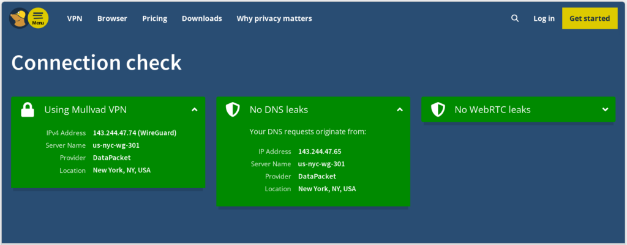Collapse the No DNS leaks panel chevron
627x245 pixels.
pos(399,110)
